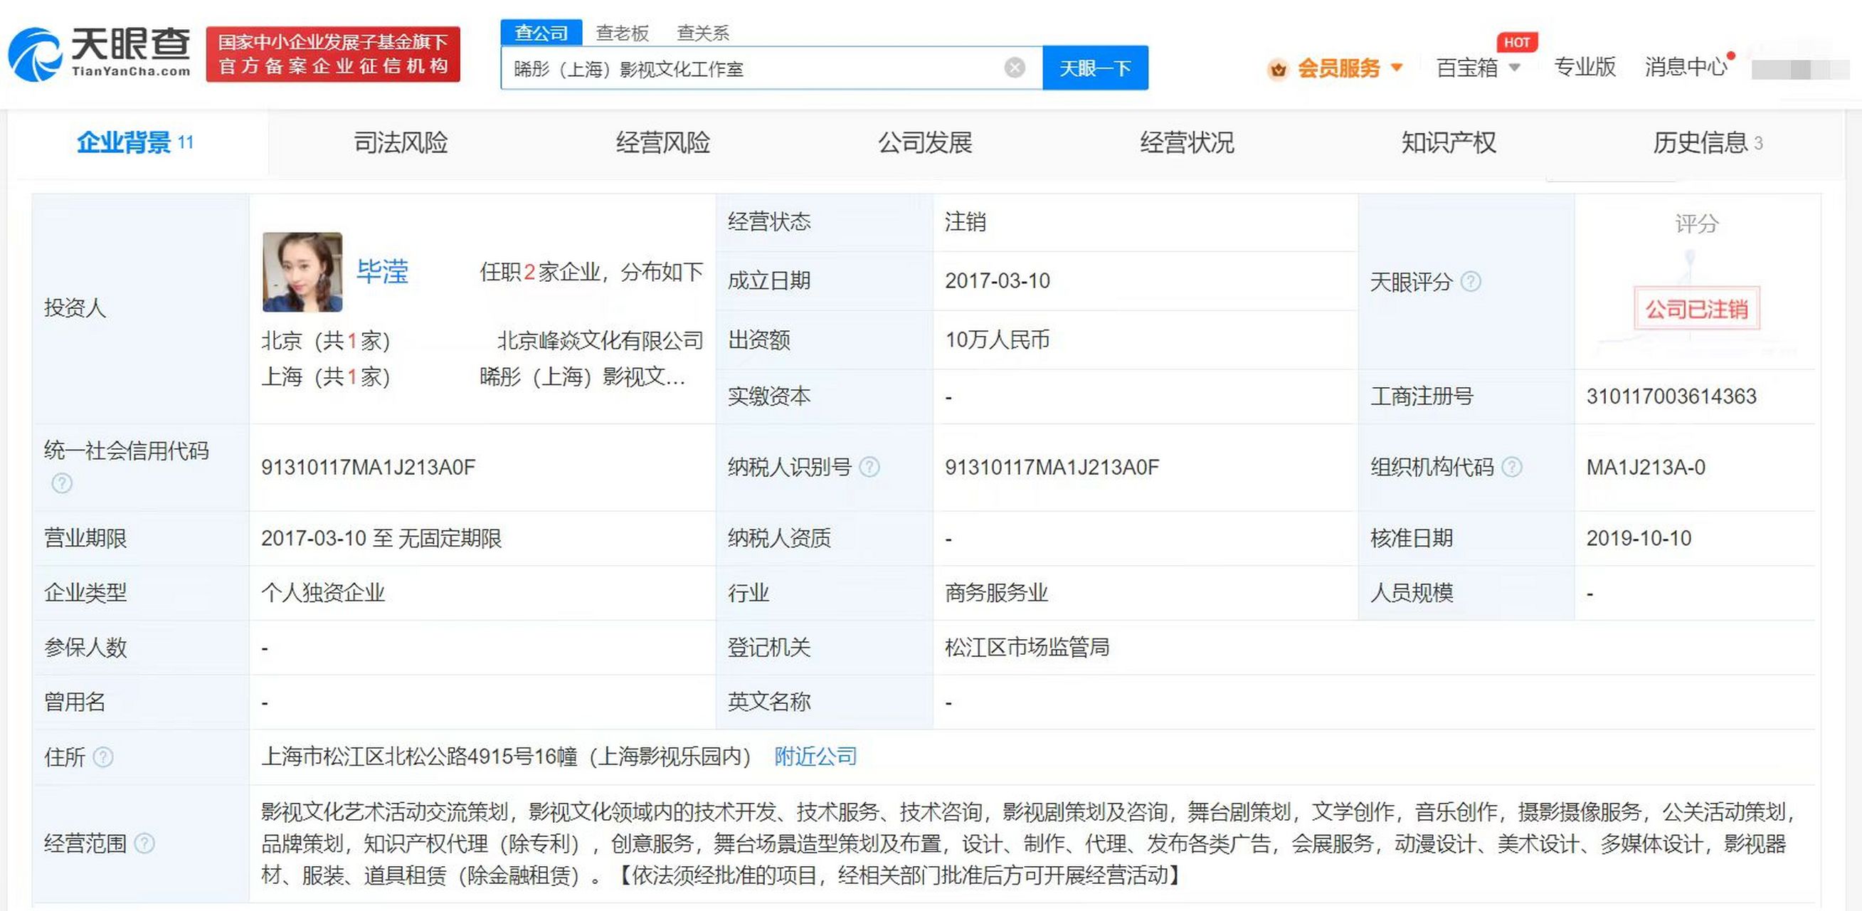Expand the 百宝箱 menu
This screenshot has width=1862, height=911.
tap(1479, 67)
